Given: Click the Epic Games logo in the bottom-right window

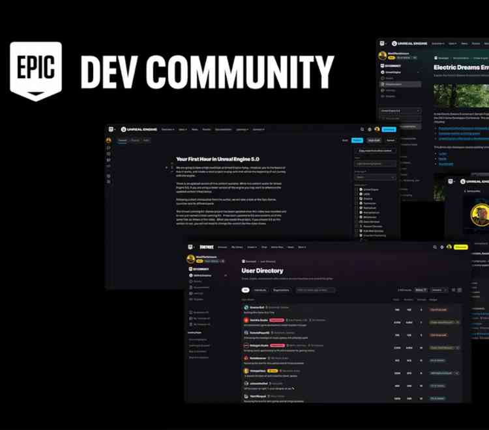Looking at the screenshot, I should click(451, 181).
